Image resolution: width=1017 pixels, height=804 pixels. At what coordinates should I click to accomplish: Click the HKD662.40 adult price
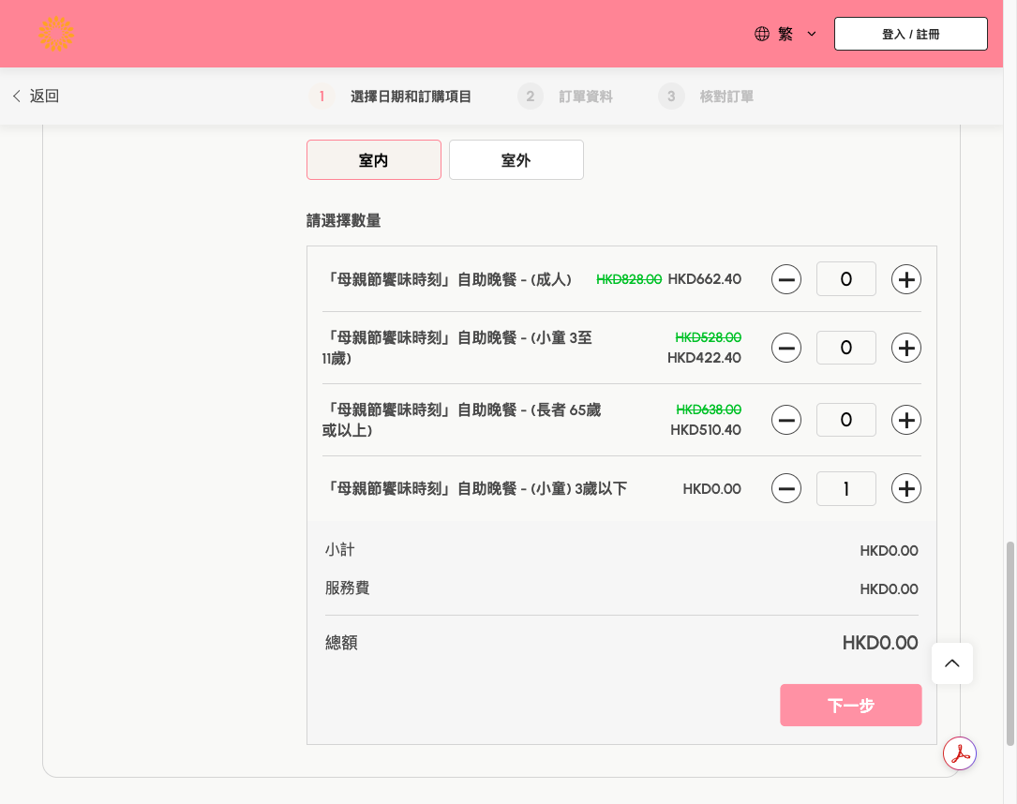[x=704, y=279]
